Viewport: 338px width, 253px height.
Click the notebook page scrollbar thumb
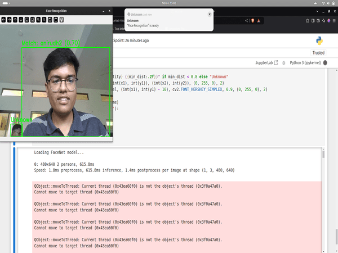pyautogui.click(x=336, y=238)
